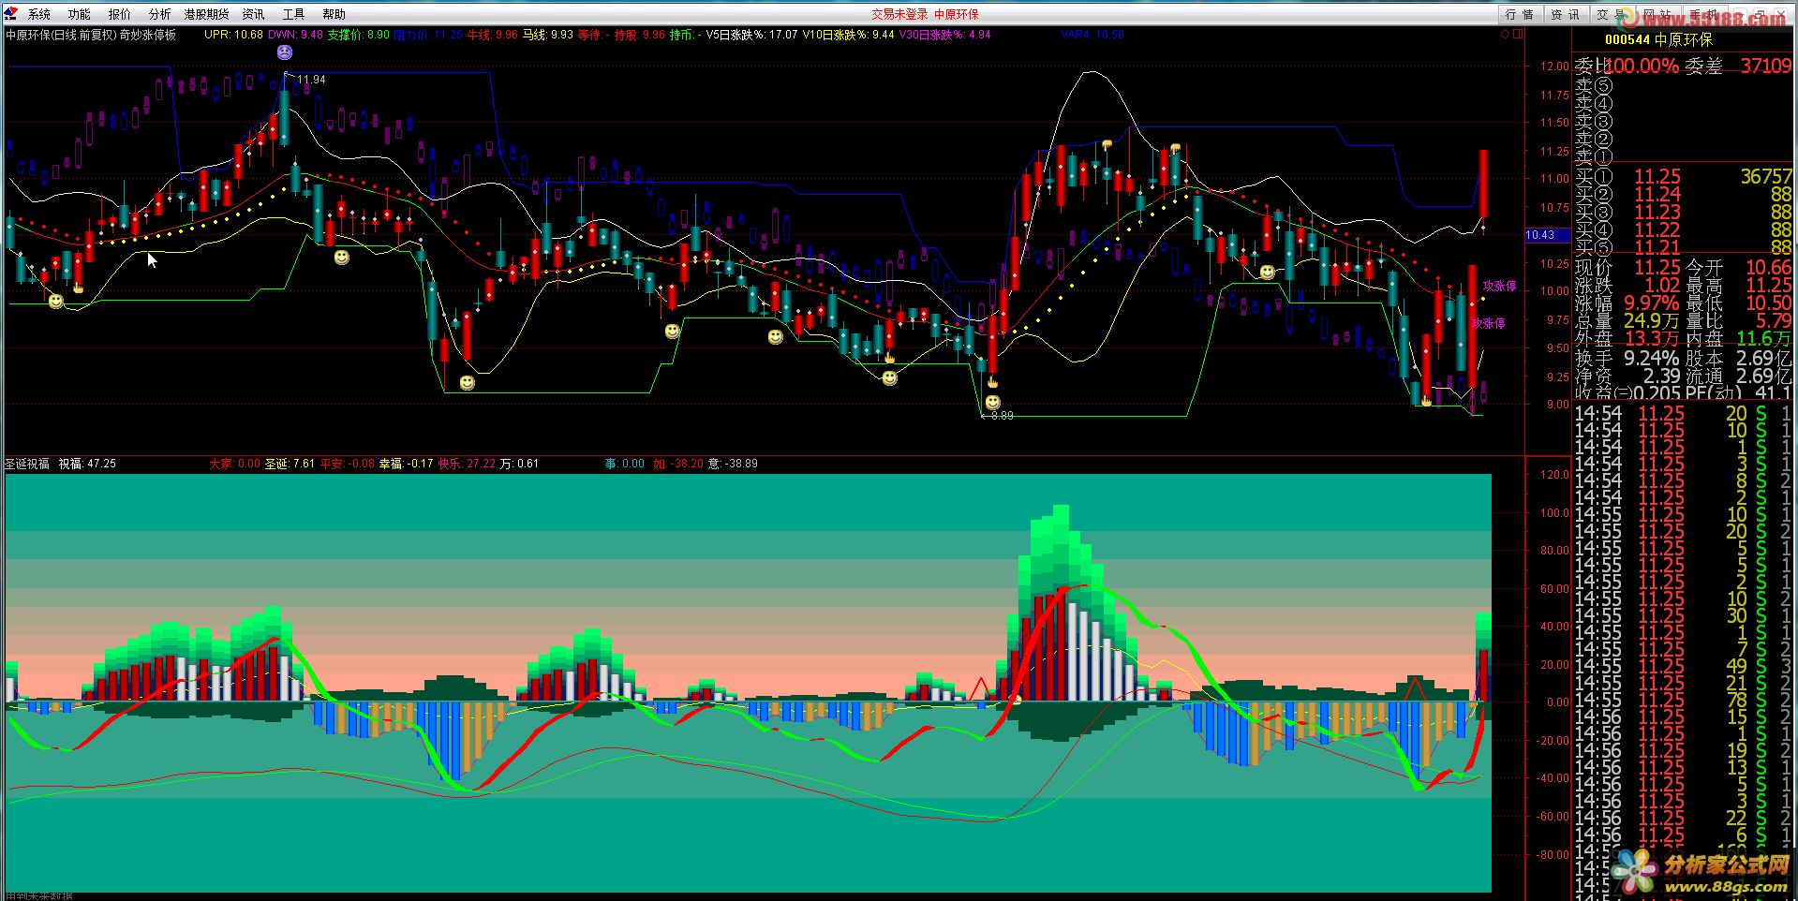Click the rightmost hand marker near price 9.00
The height and width of the screenshot is (901, 1798).
(1426, 400)
